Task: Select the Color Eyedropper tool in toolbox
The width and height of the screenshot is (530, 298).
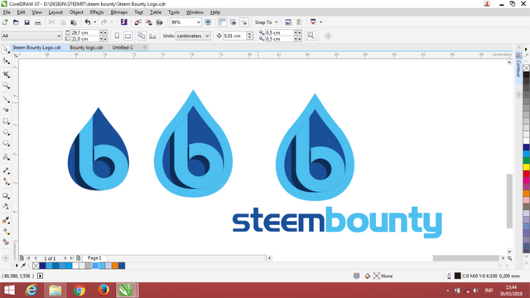Action: 6,220
